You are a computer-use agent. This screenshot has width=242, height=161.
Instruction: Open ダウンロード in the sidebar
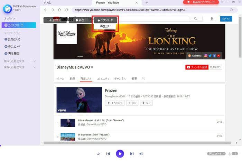pos(12,46)
